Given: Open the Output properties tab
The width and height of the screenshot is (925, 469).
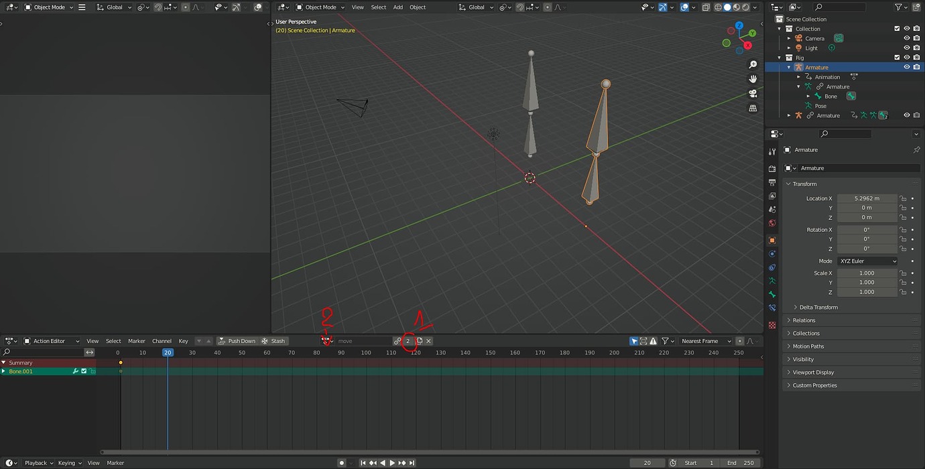Looking at the screenshot, I should tap(772, 182).
